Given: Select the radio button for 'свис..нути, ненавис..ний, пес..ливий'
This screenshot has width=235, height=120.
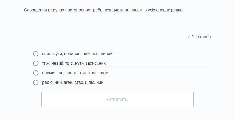Looking at the screenshot, I should [x=36, y=54].
